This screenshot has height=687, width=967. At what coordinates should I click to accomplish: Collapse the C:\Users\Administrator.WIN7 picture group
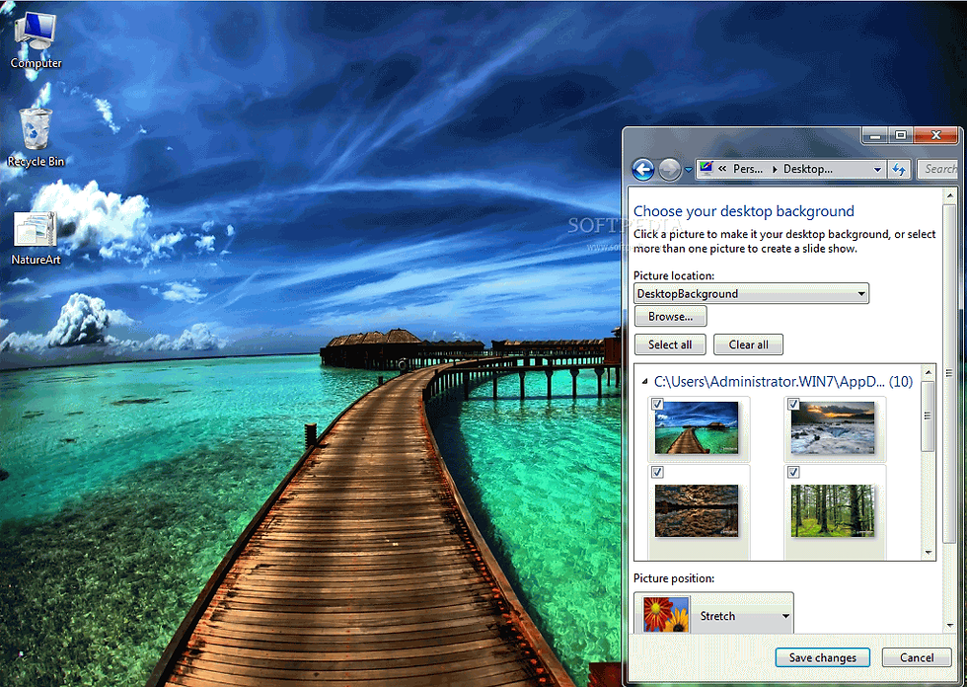[x=643, y=380]
